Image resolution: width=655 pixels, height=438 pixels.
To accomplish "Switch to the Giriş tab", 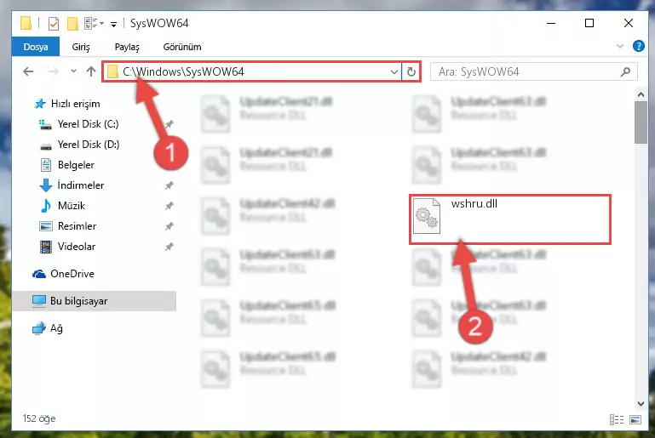I will click(81, 47).
